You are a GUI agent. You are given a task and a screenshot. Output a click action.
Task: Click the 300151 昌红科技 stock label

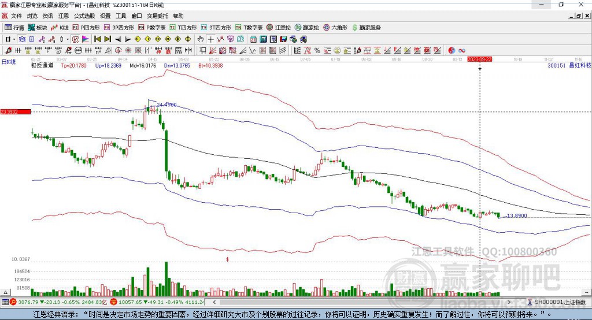coord(569,65)
